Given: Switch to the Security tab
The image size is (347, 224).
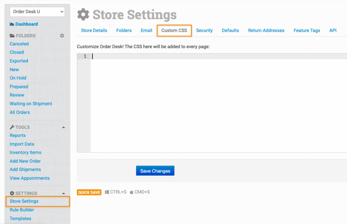Looking at the screenshot, I should pos(204,30).
